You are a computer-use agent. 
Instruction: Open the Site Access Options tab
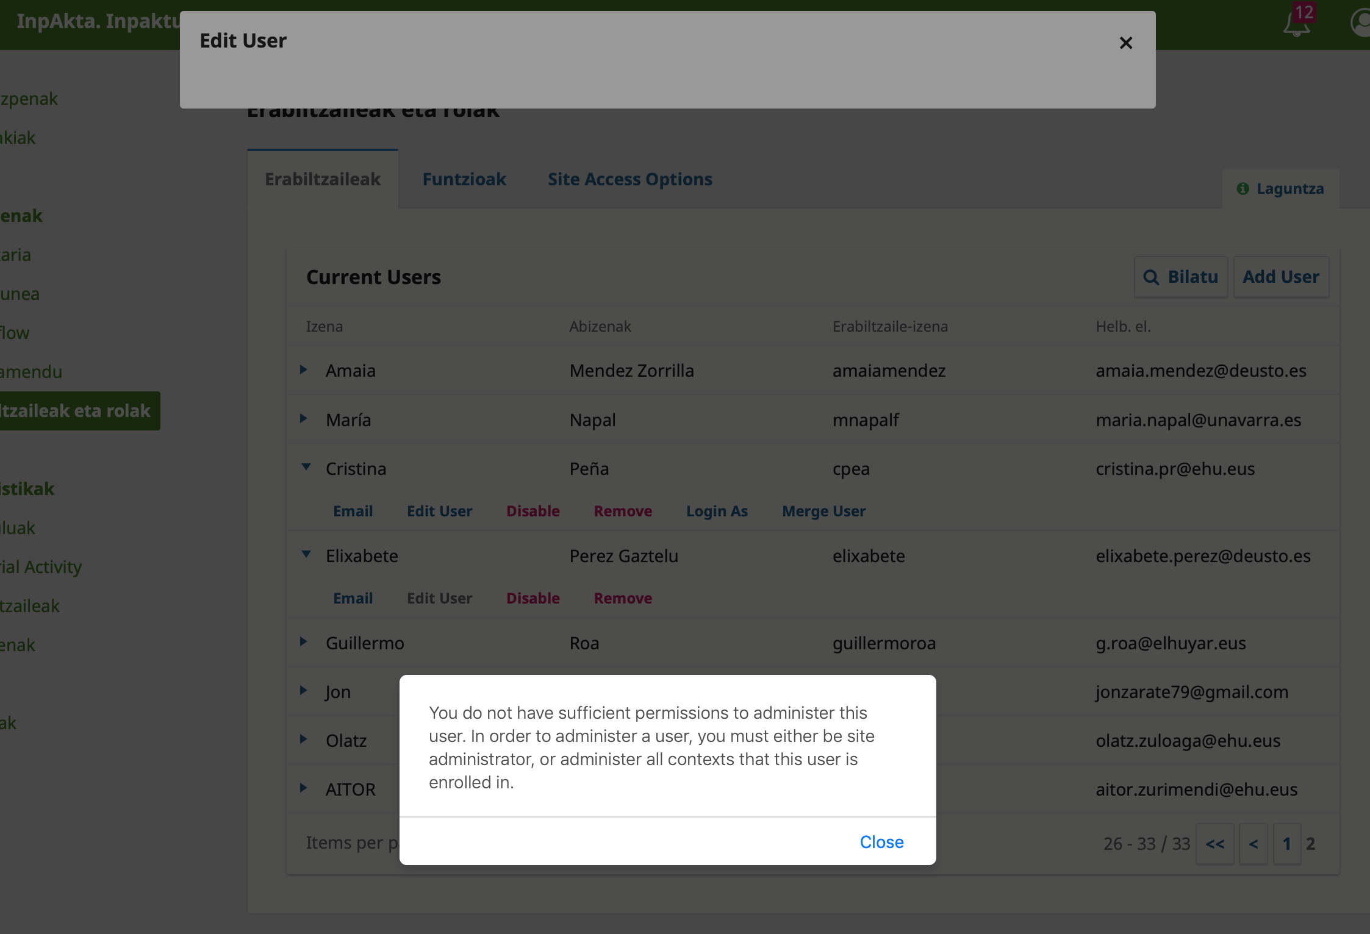click(629, 179)
